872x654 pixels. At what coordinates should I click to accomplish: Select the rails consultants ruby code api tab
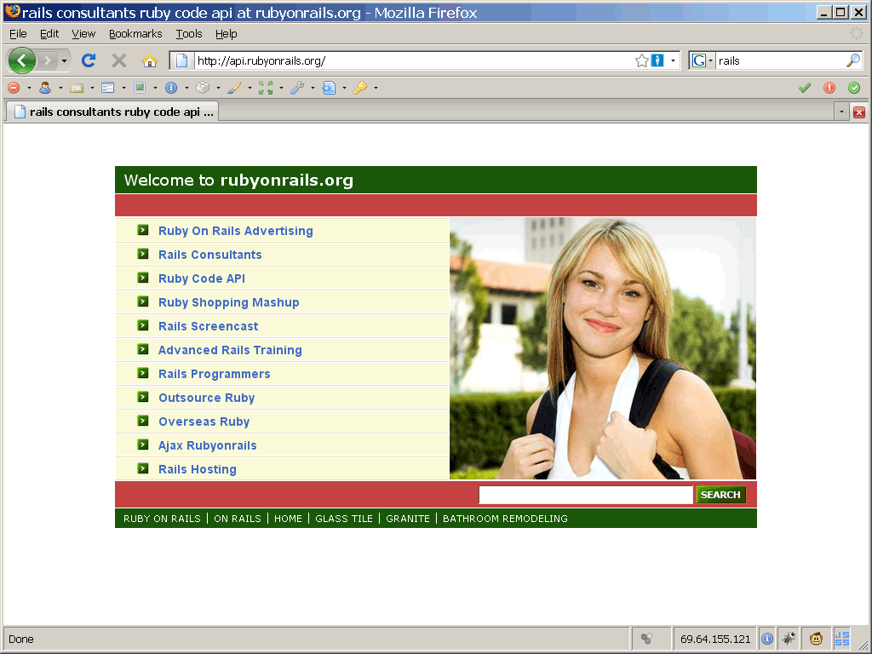pyautogui.click(x=112, y=112)
